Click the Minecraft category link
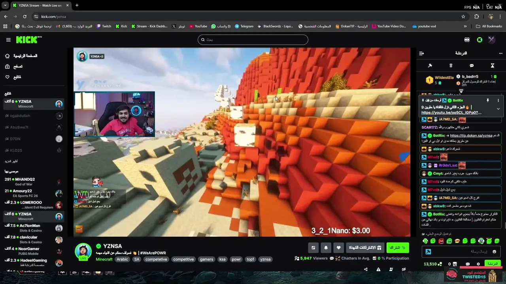The height and width of the screenshot is (284, 506). coord(104,260)
